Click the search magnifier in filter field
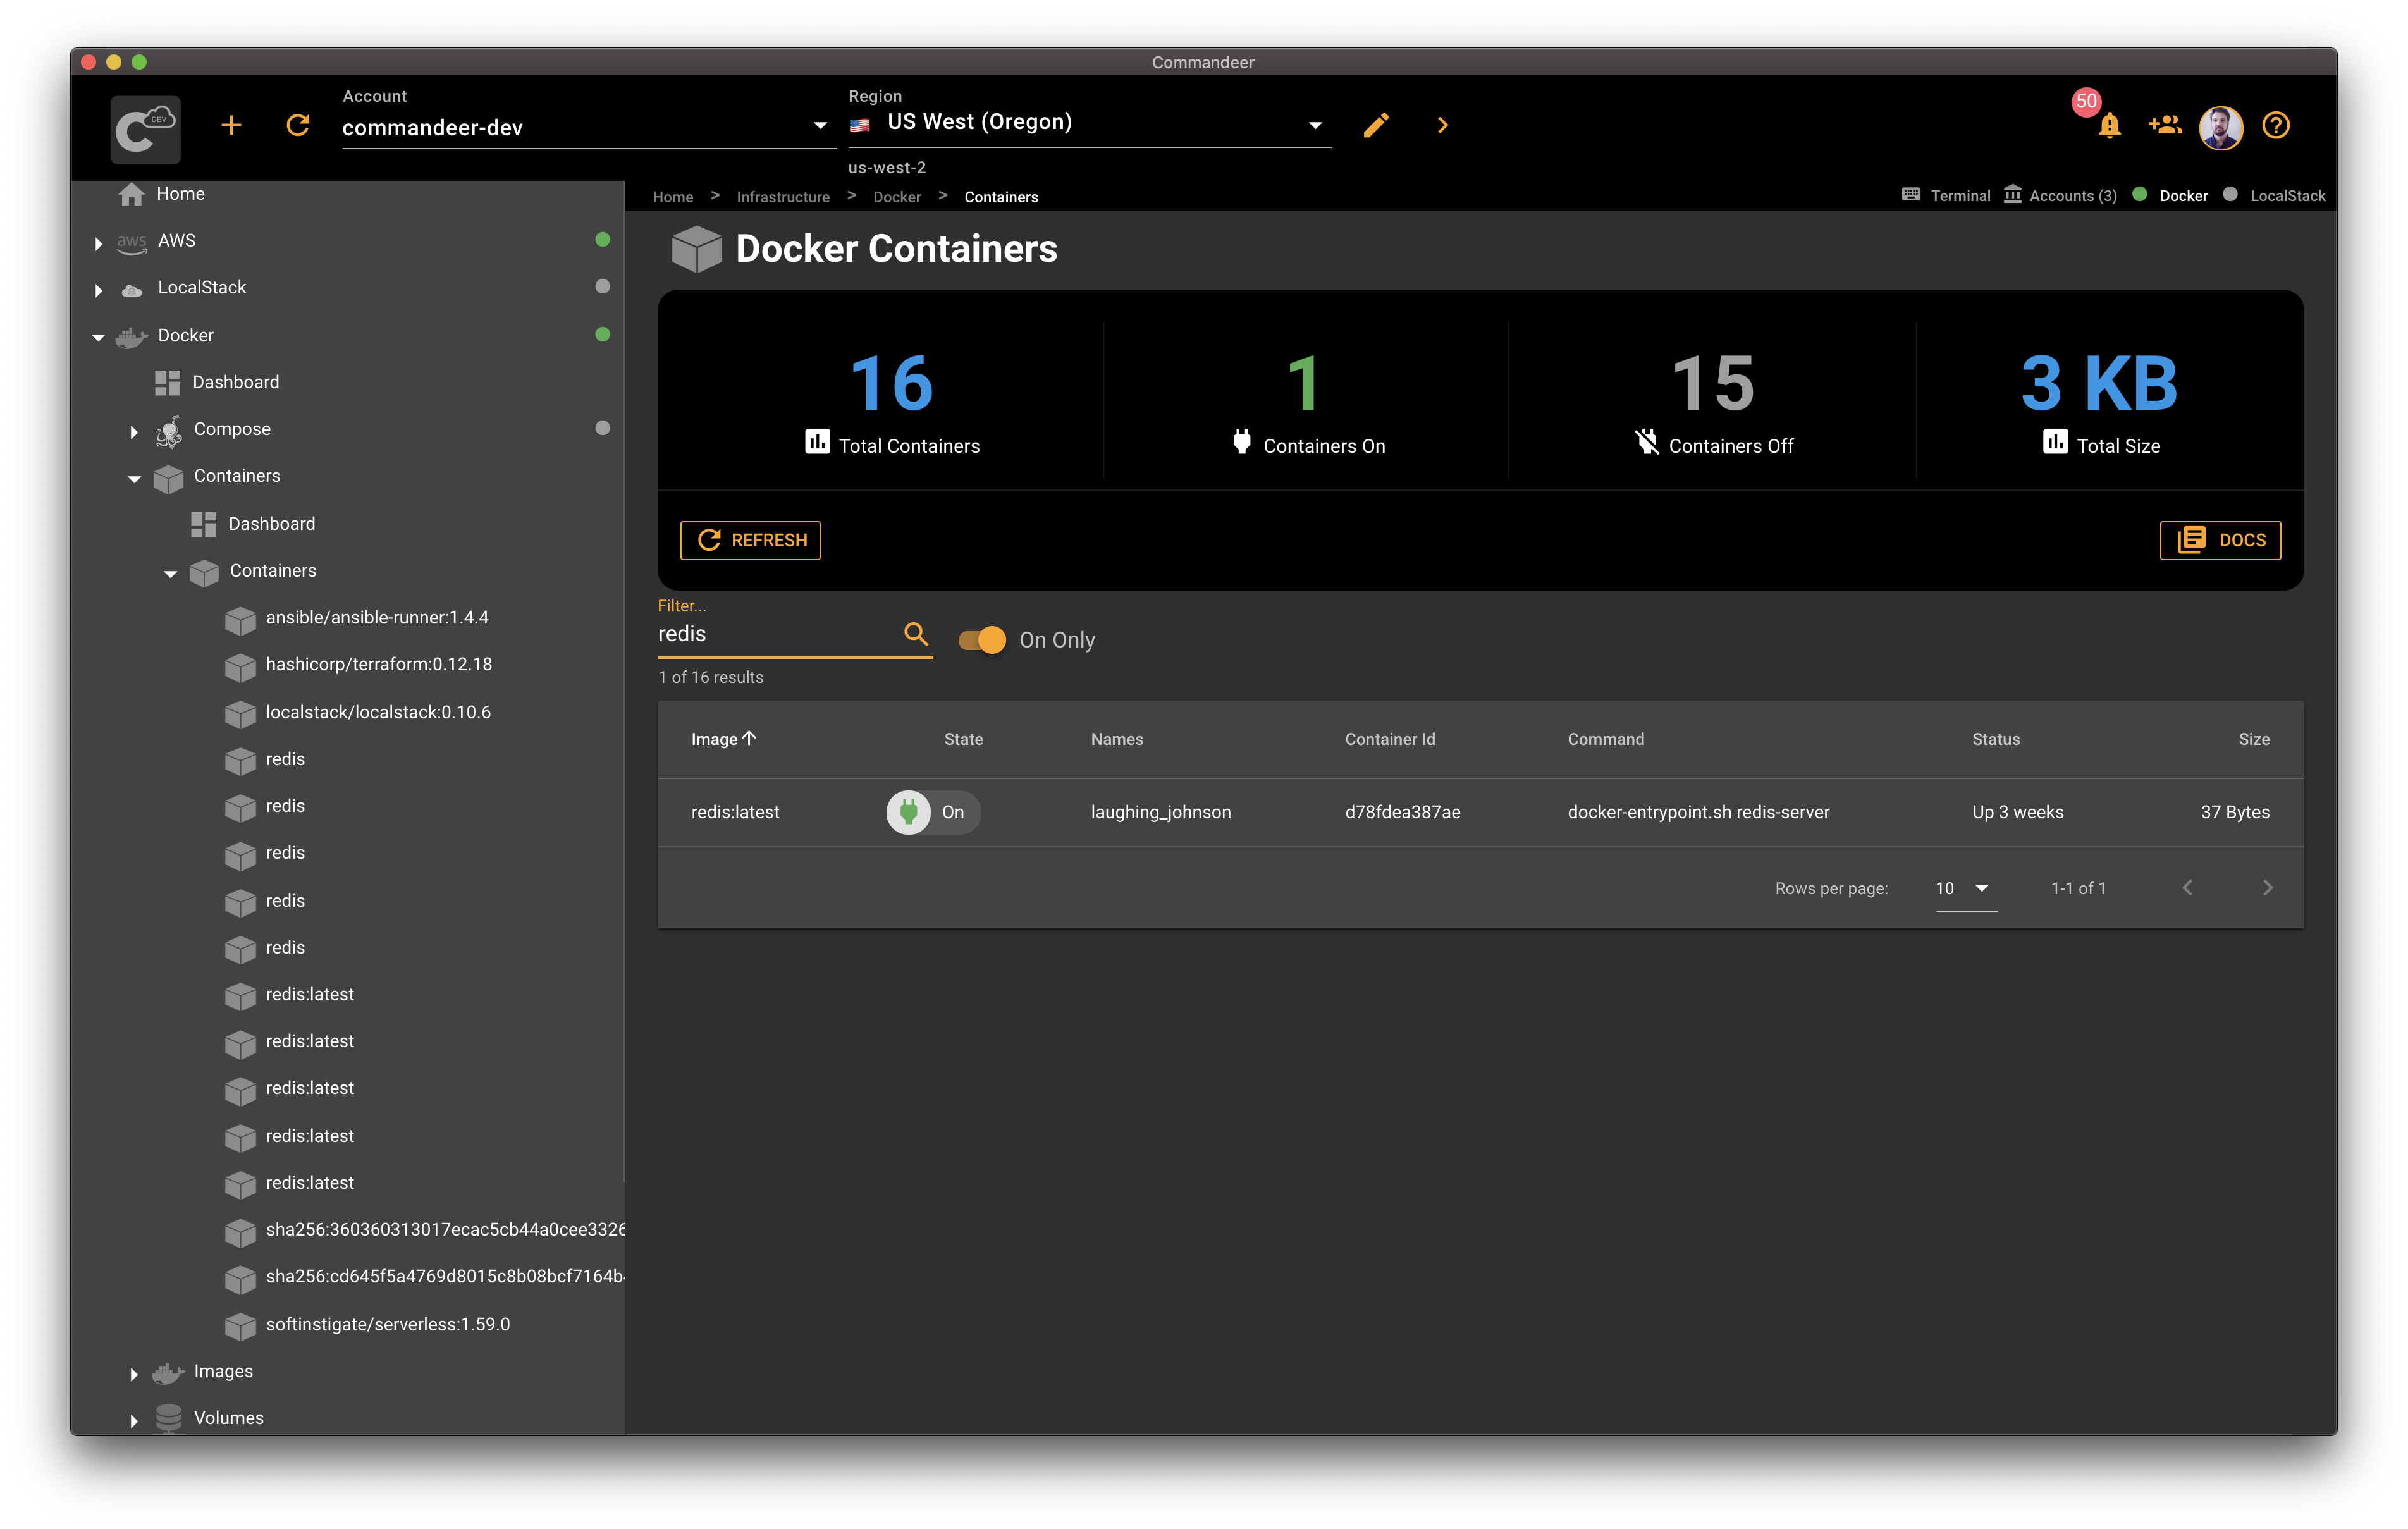Image resolution: width=2408 pixels, height=1529 pixels. pos(916,634)
